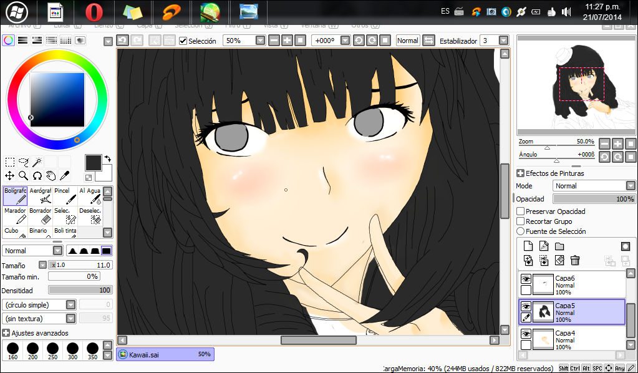Clear the layer with eraser icon

point(559,260)
